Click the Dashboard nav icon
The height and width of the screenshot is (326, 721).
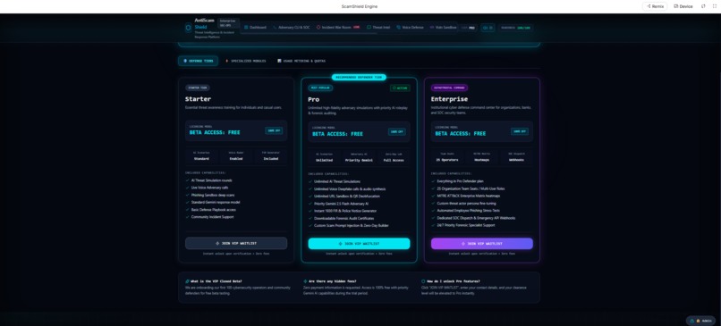click(x=246, y=27)
